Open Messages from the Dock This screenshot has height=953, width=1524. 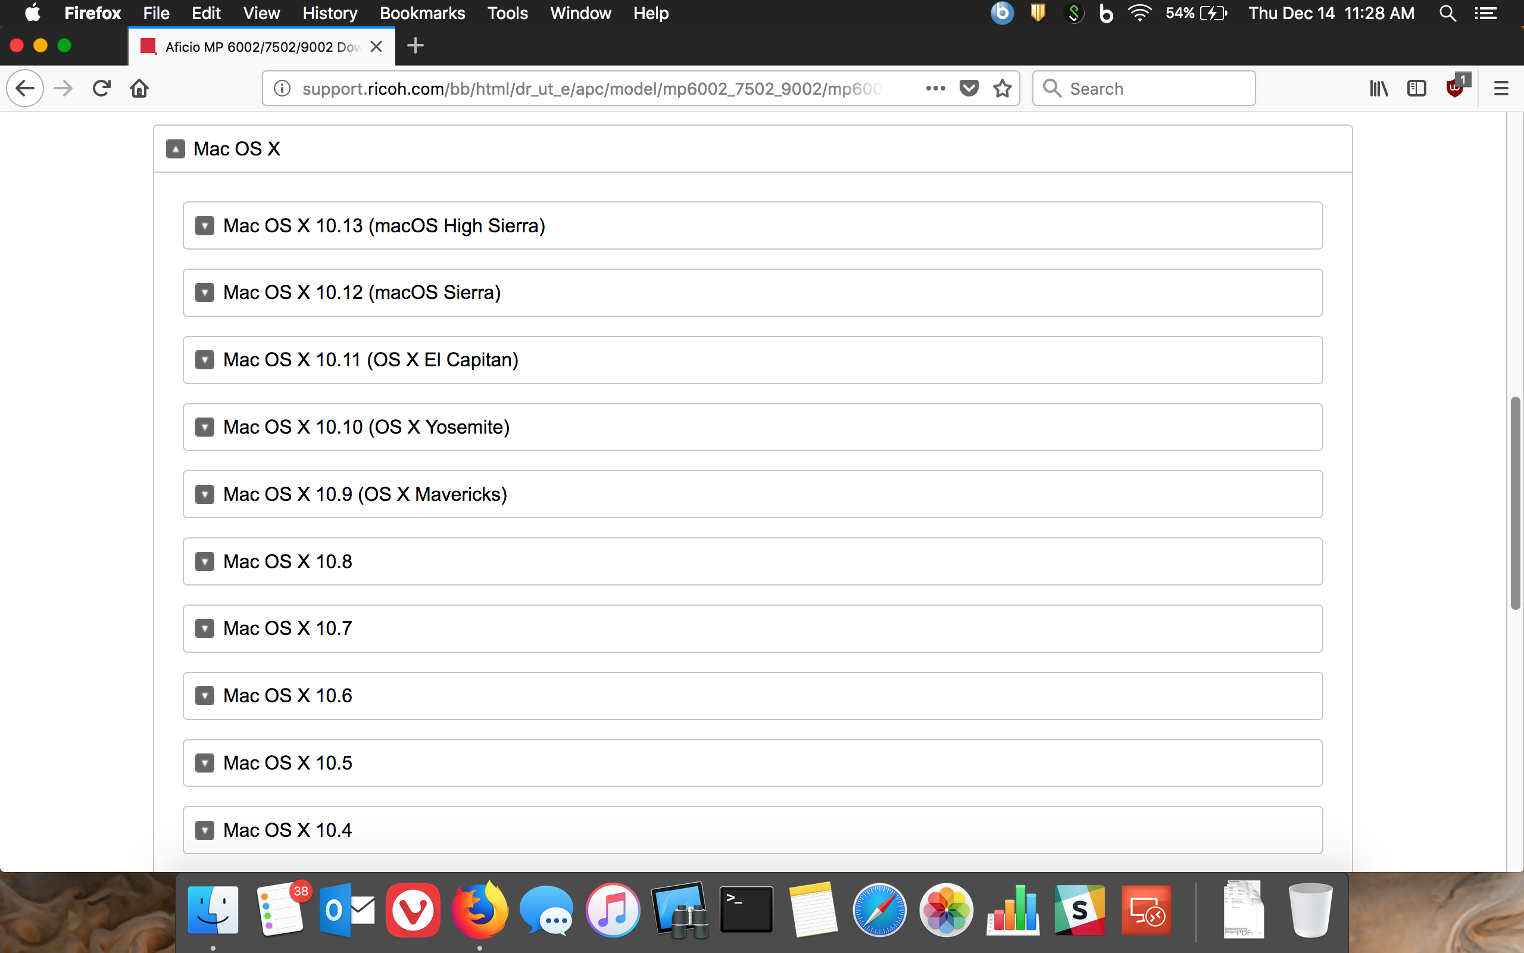point(546,910)
